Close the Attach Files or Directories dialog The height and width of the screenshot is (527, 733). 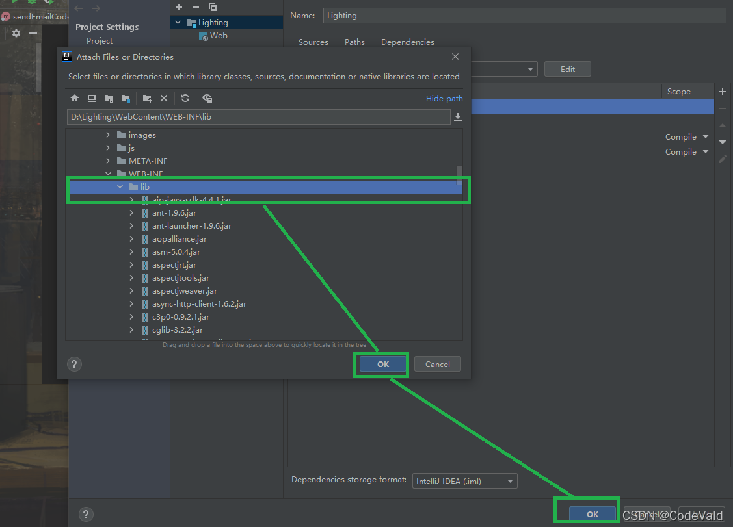coord(455,57)
